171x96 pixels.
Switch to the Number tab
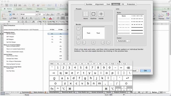tap(89, 4)
